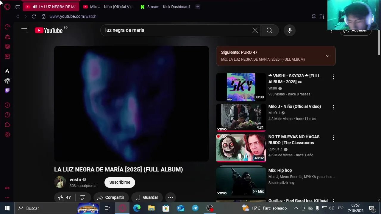Open the Rubius Z Classrooms thumbnail
The image size is (381, 214).
[241, 148]
